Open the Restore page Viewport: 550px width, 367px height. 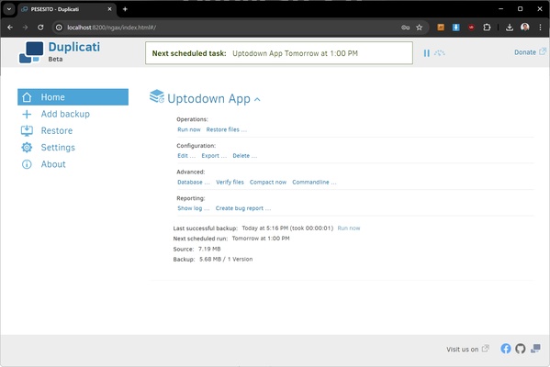[57, 131]
